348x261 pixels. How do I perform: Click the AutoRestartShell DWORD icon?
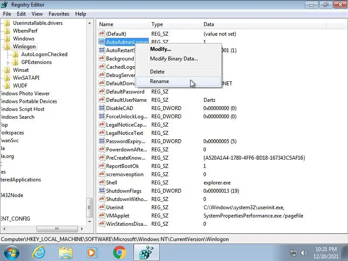pos(102,50)
